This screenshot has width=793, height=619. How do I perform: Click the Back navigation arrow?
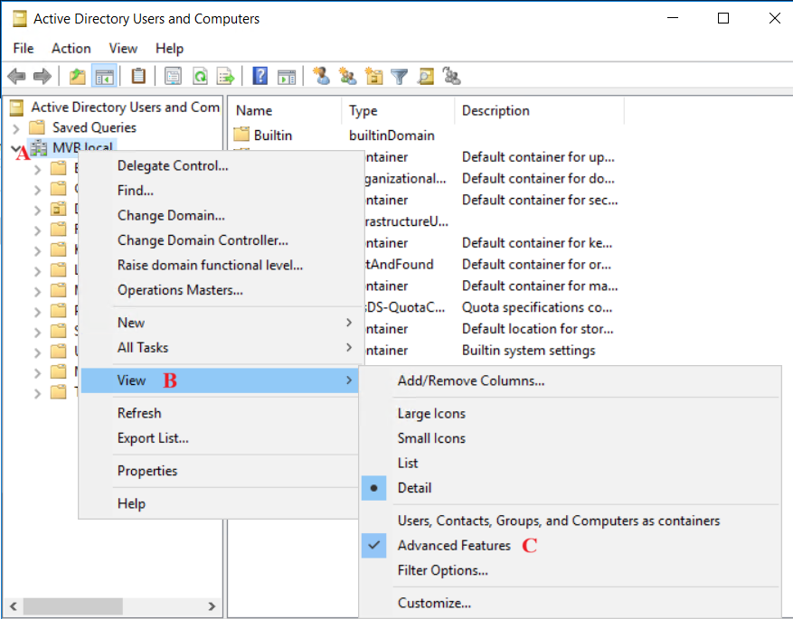16,76
